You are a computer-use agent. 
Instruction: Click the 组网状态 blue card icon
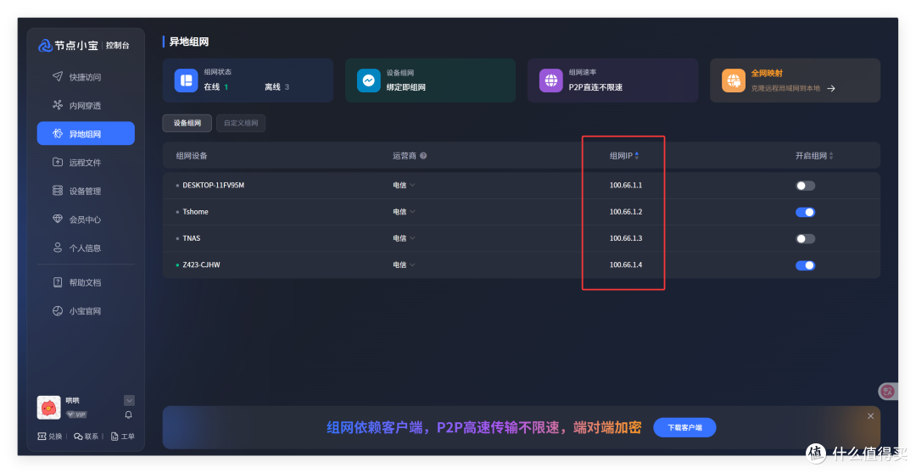(186, 81)
